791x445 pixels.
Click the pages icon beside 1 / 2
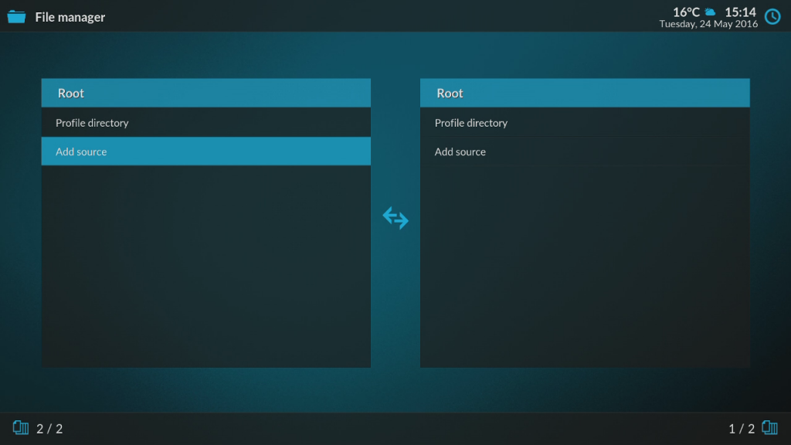click(770, 428)
